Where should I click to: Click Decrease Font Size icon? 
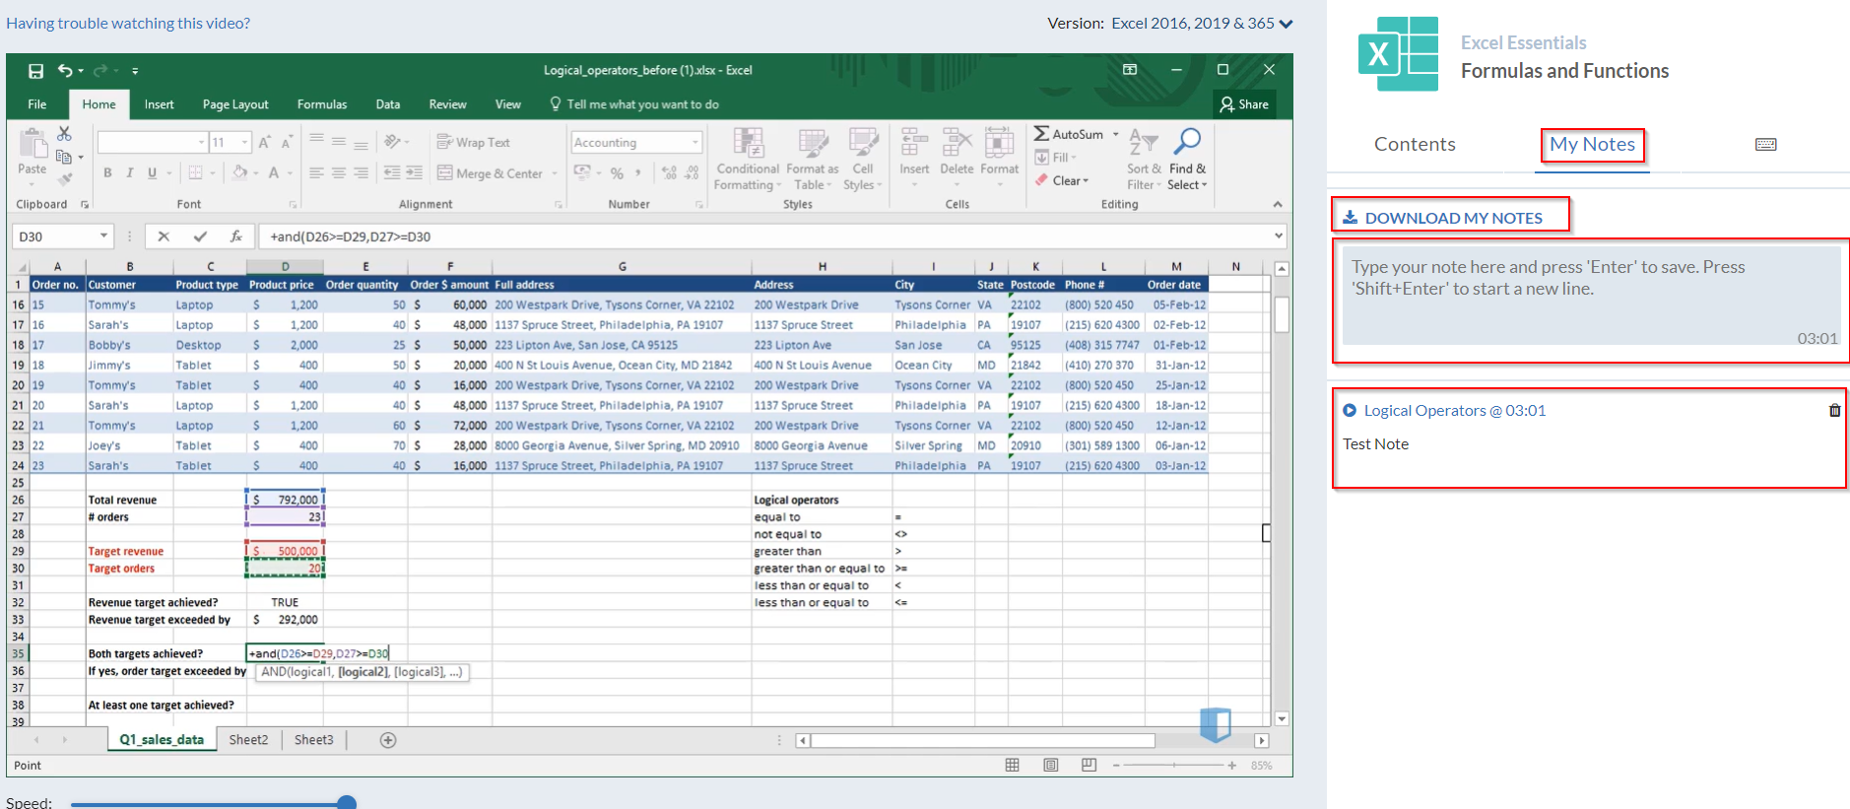[287, 143]
